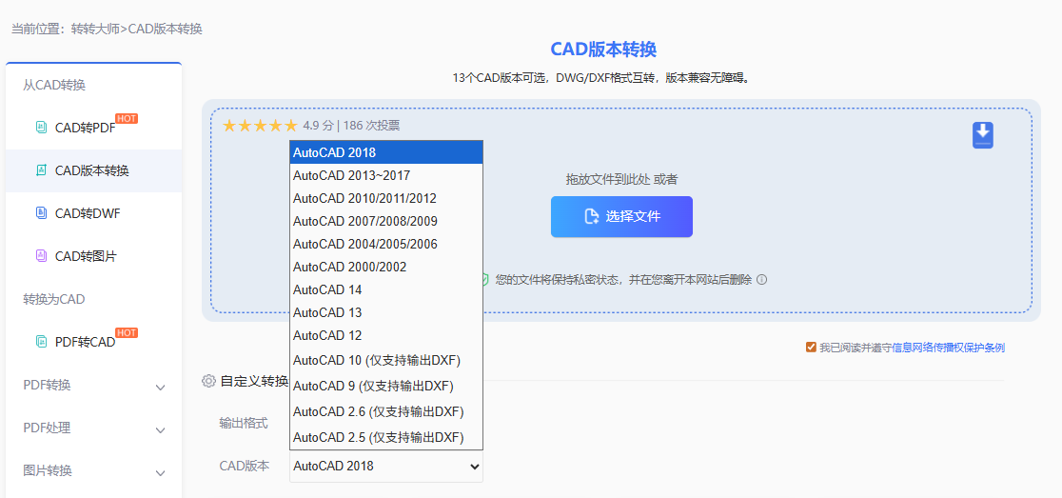Click the CAD版本转换 page title
The height and width of the screenshot is (498, 1062).
(x=603, y=50)
